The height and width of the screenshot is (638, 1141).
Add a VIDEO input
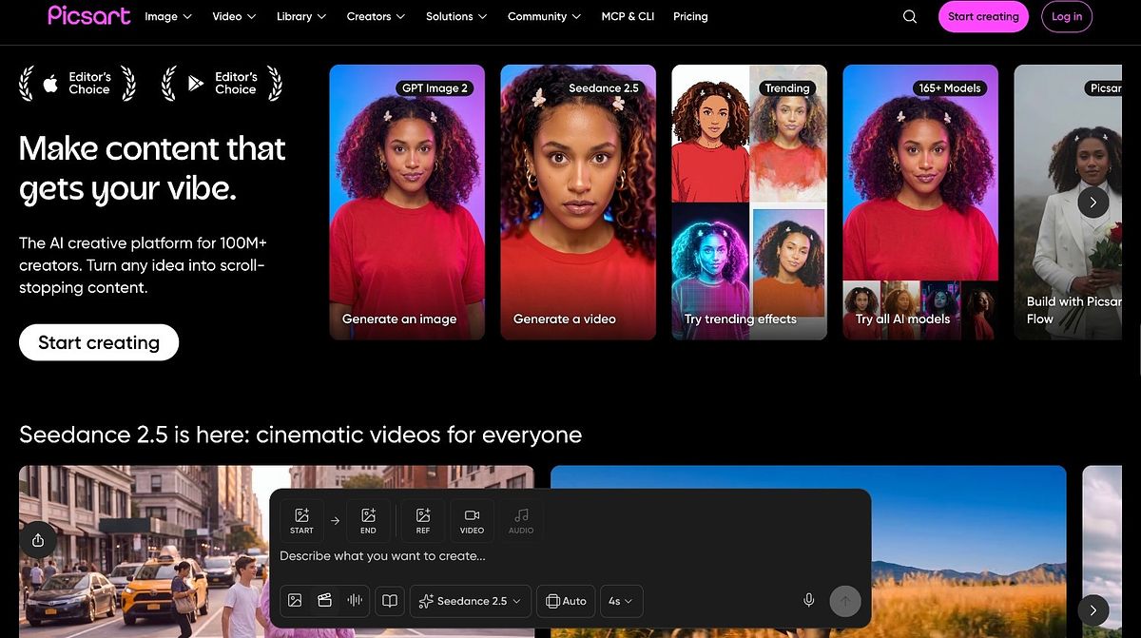click(x=472, y=521)
